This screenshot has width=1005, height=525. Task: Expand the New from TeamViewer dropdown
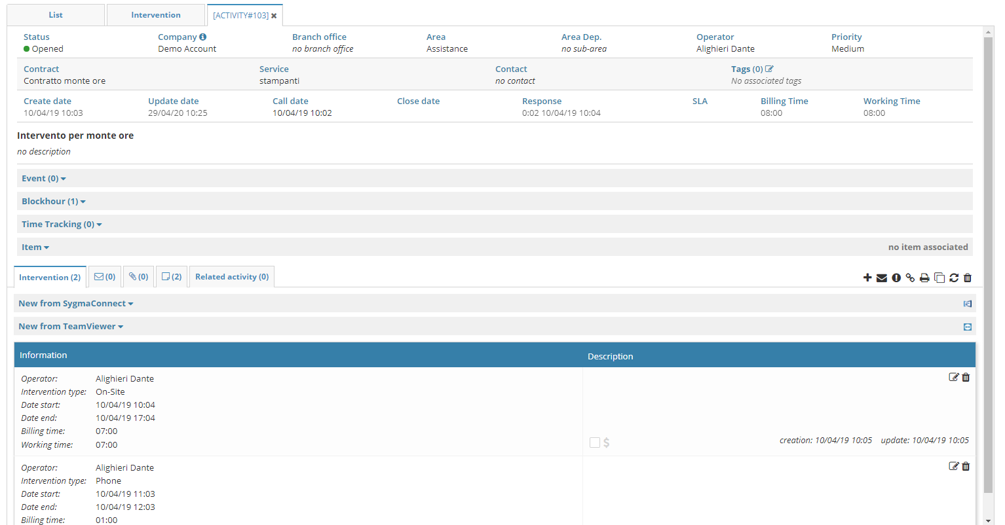click(x=70, y=326)
